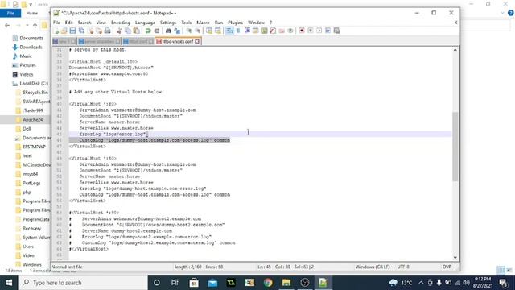
Task: Open the Macro menu
Action: click(x=203, y=23)
